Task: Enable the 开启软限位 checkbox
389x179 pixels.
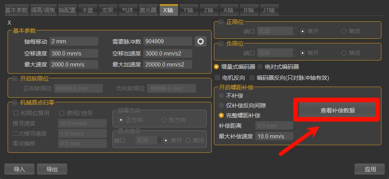Action: click(x=15, y=79)
